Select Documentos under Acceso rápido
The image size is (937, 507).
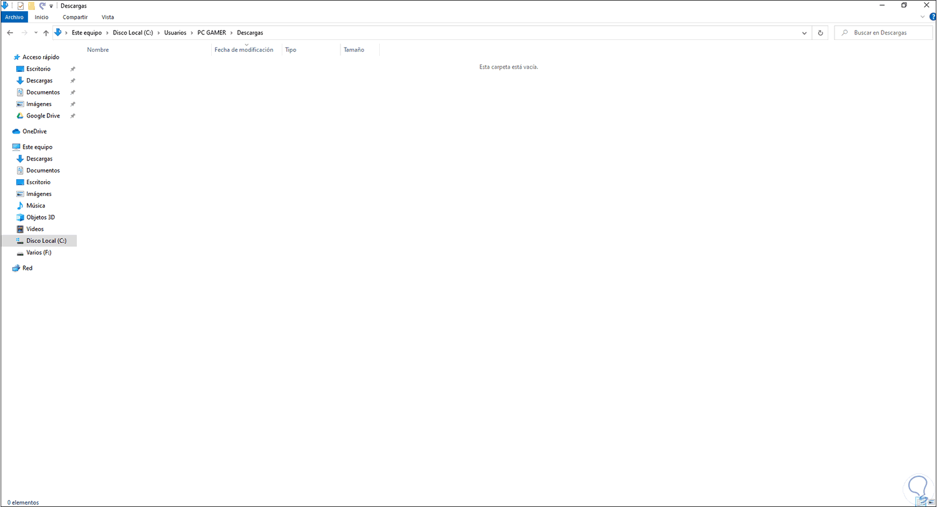pyautogui.click(x=43, y=92)
